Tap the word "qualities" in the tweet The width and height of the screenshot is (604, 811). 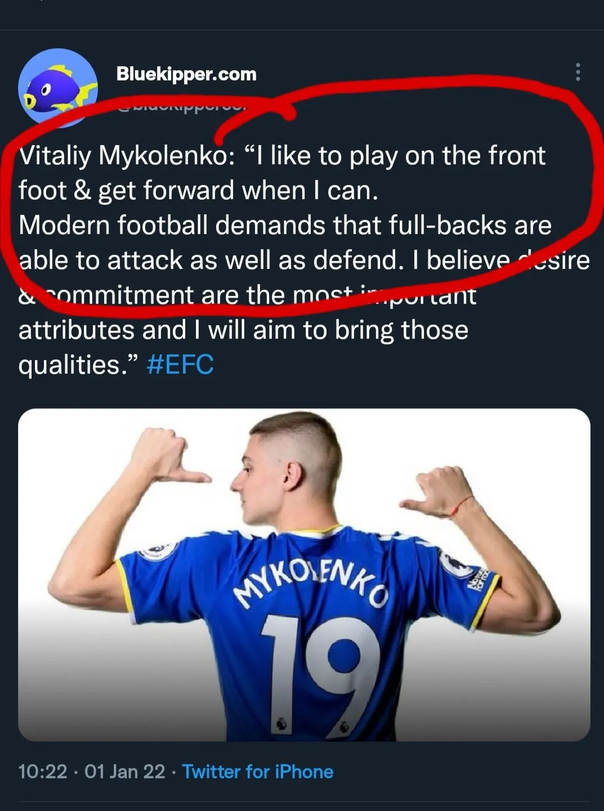click(x=70, y=365)
